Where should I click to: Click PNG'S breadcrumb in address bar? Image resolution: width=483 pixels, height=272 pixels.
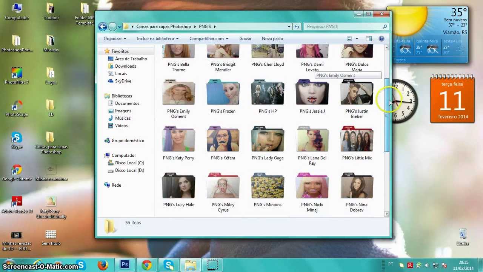[205, 26]
